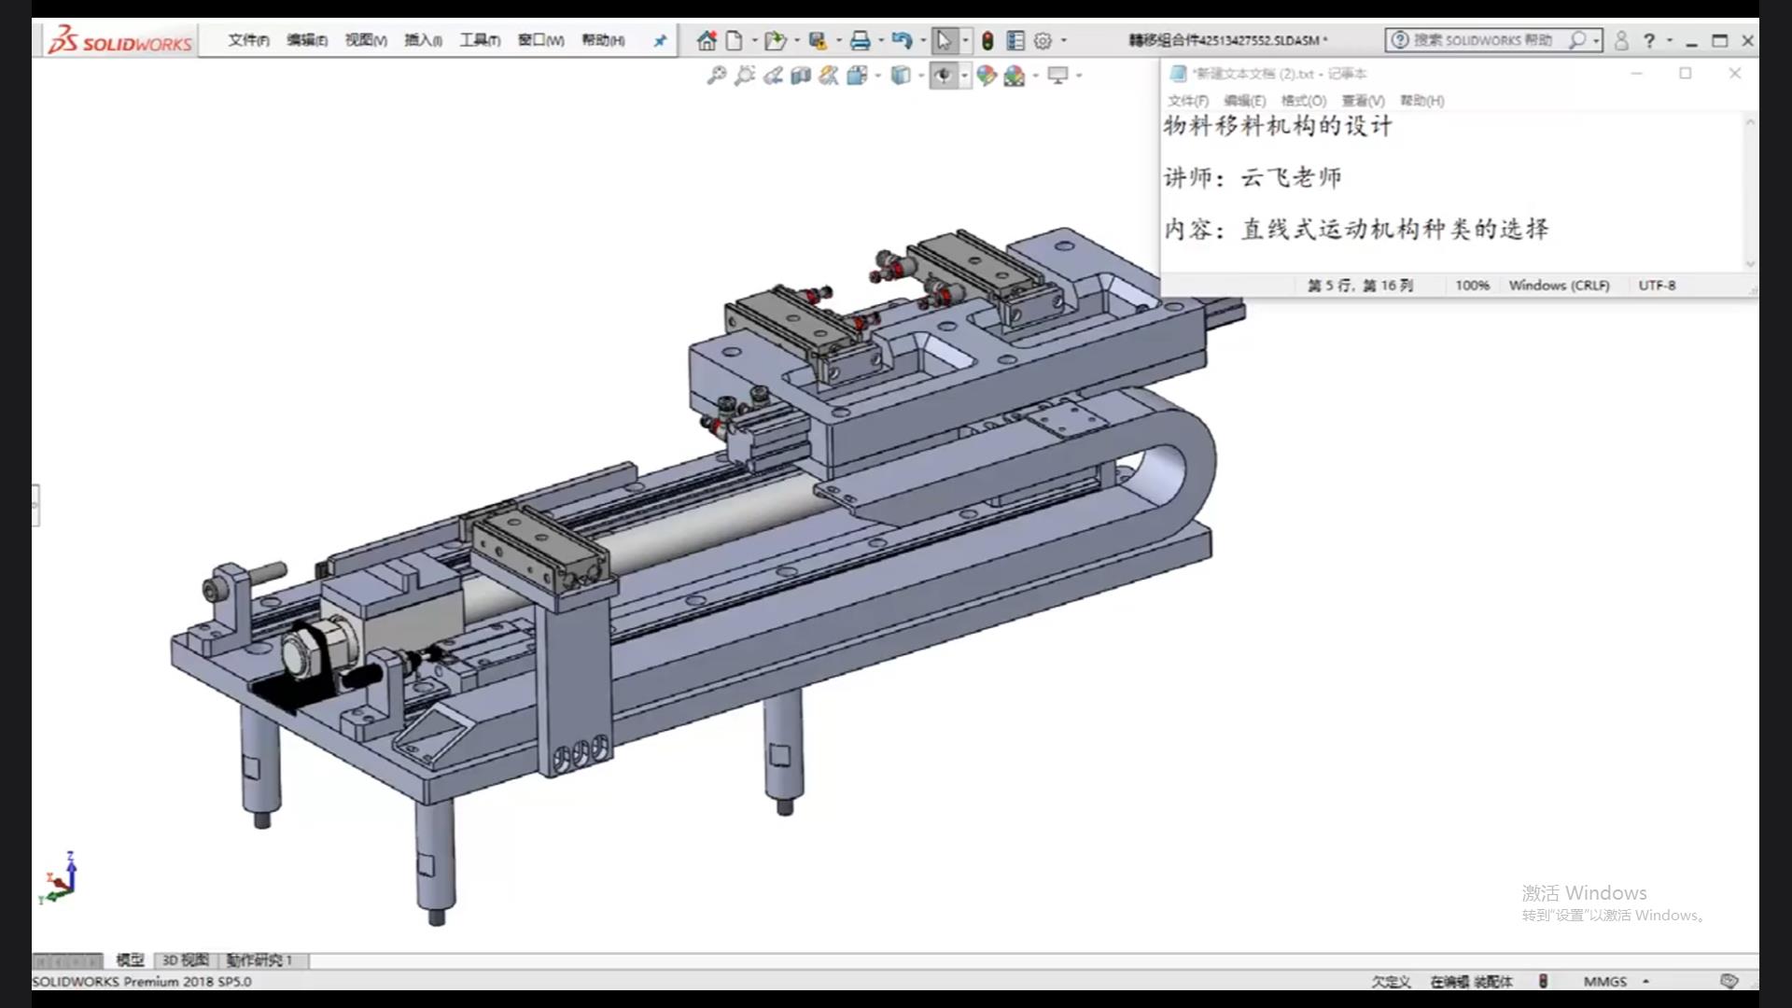This screenshot has height=1008, width=1792.
Task: Expand the Open file dropdown arrow
Action: click(796, 40)
